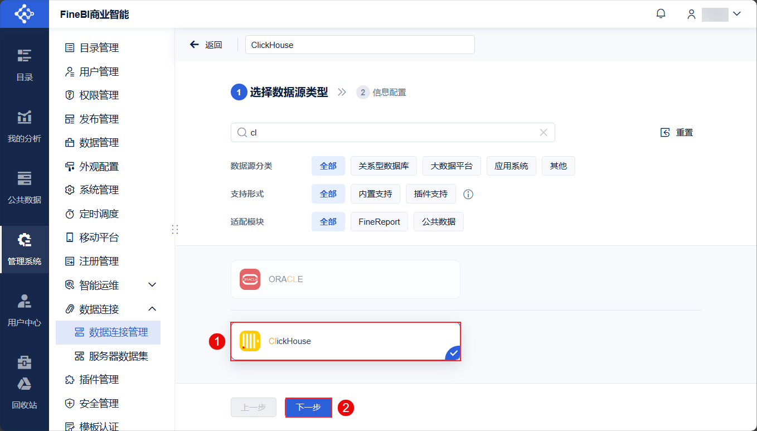Click step 1 选择数据源类型
This screenshot has width=757, height=431.
(x=279, y=92)
